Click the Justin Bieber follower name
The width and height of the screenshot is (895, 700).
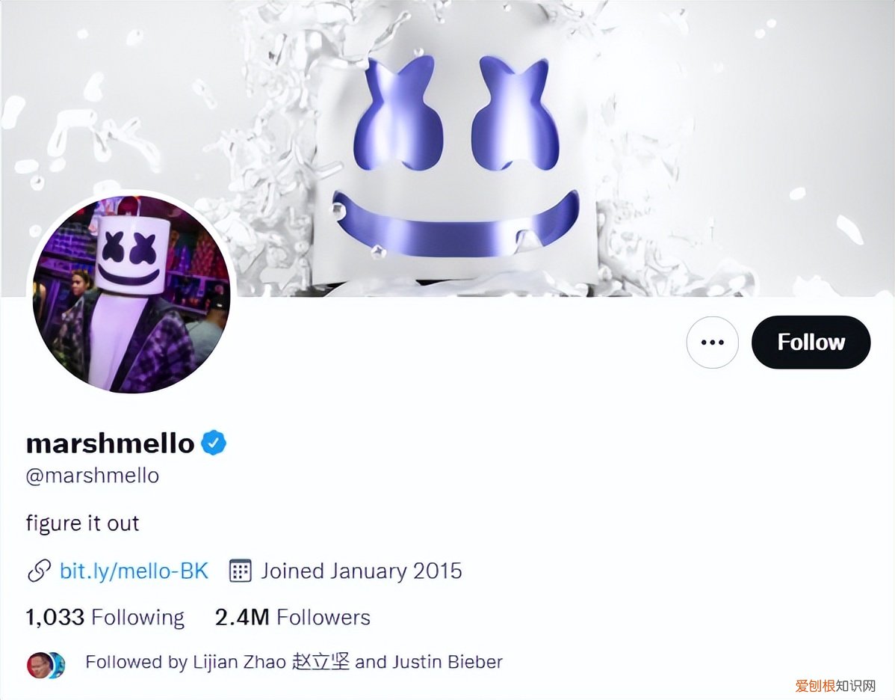point(447,662)
